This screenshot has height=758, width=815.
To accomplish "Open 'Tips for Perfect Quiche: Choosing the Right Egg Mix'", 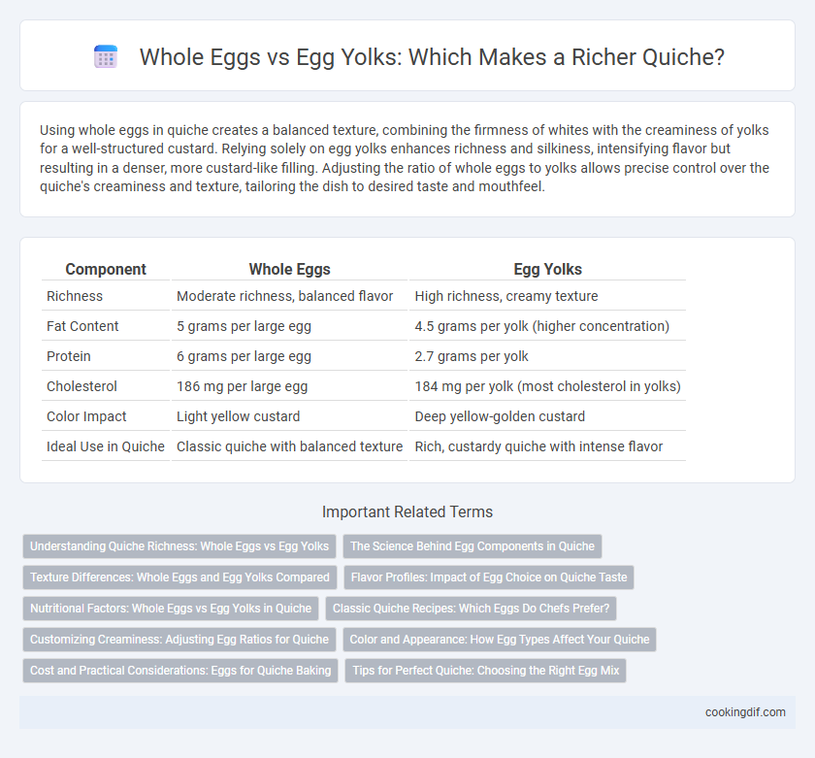I will point(485,671).
